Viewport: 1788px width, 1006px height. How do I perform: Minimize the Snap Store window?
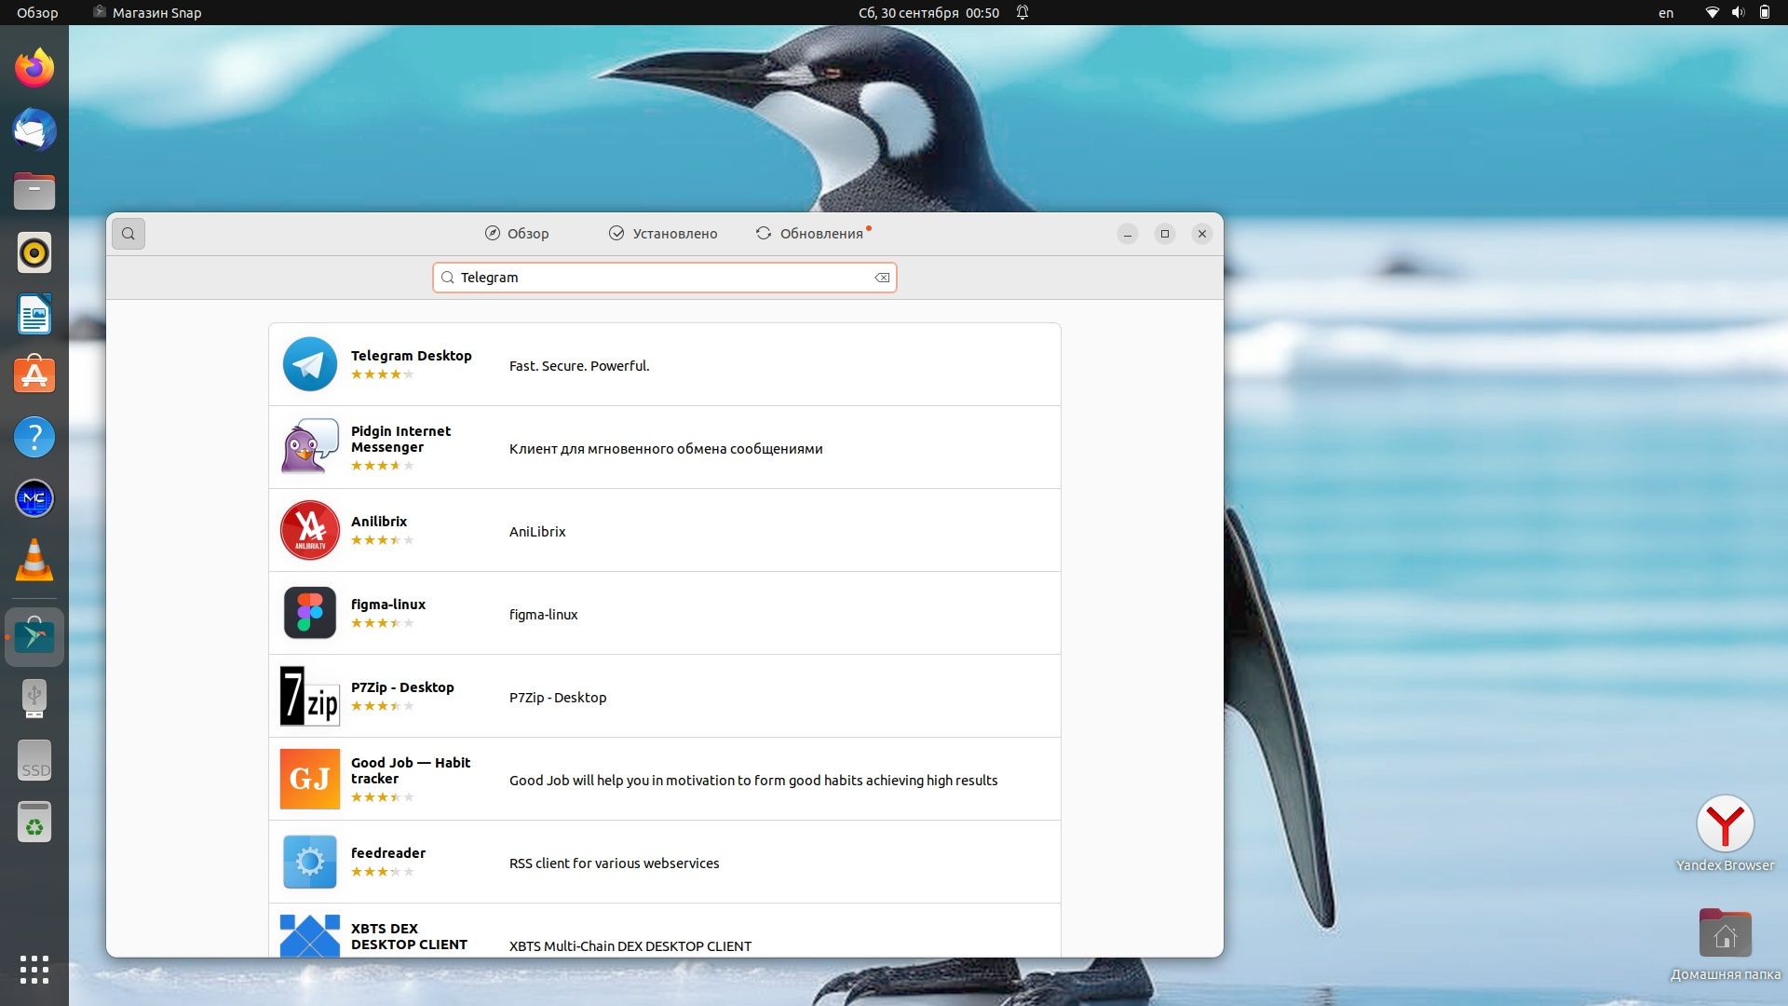(x=1127, y=234)
